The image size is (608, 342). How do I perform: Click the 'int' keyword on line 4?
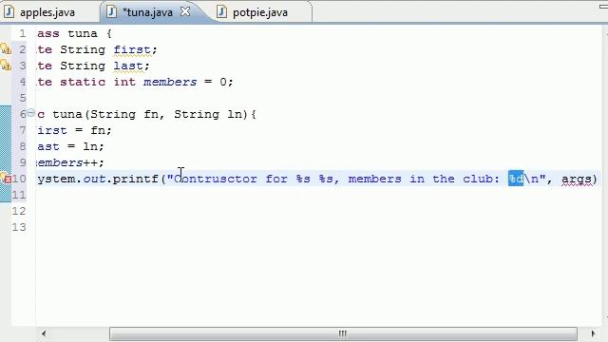pyautogui.click(x=124, y=82)
